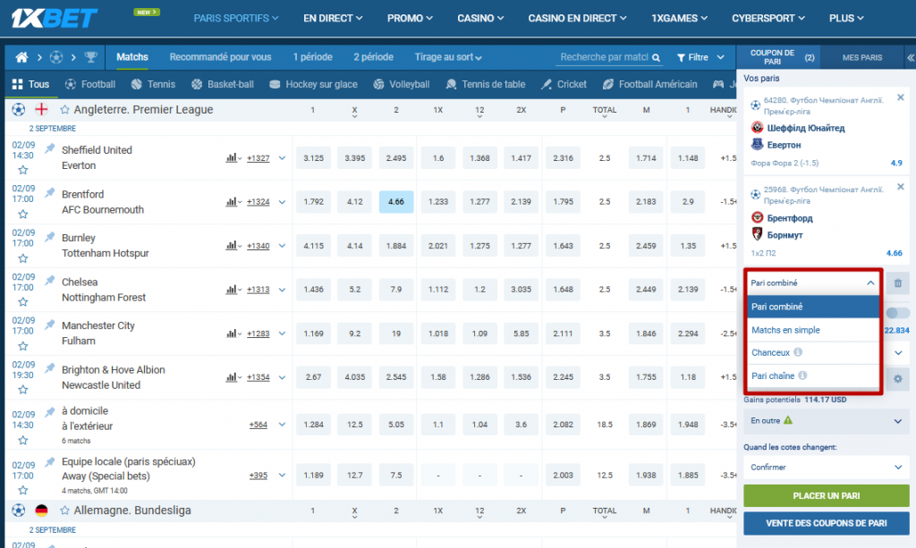Image resolution: width=916 pixels, height=548 pixels.
Task: Open statistics for Burnley match
Action: [x=233, y=246]
